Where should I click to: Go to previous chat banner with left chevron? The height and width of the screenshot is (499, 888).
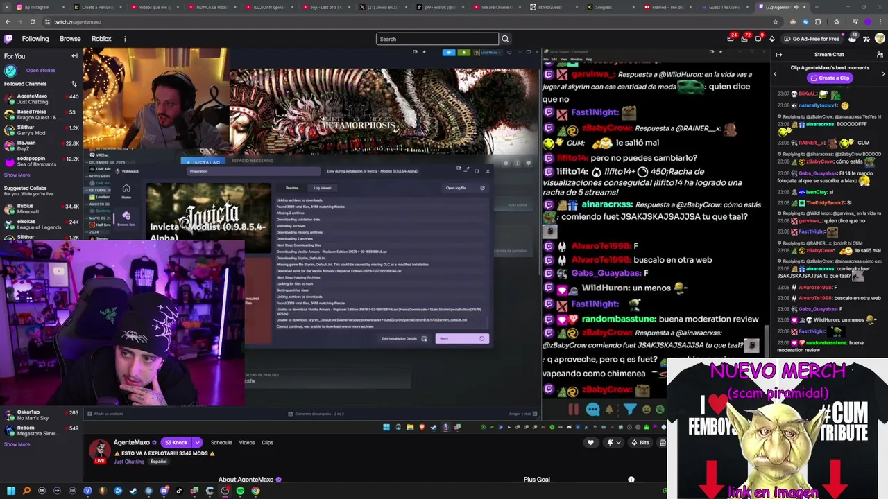[x=775, y=73]
